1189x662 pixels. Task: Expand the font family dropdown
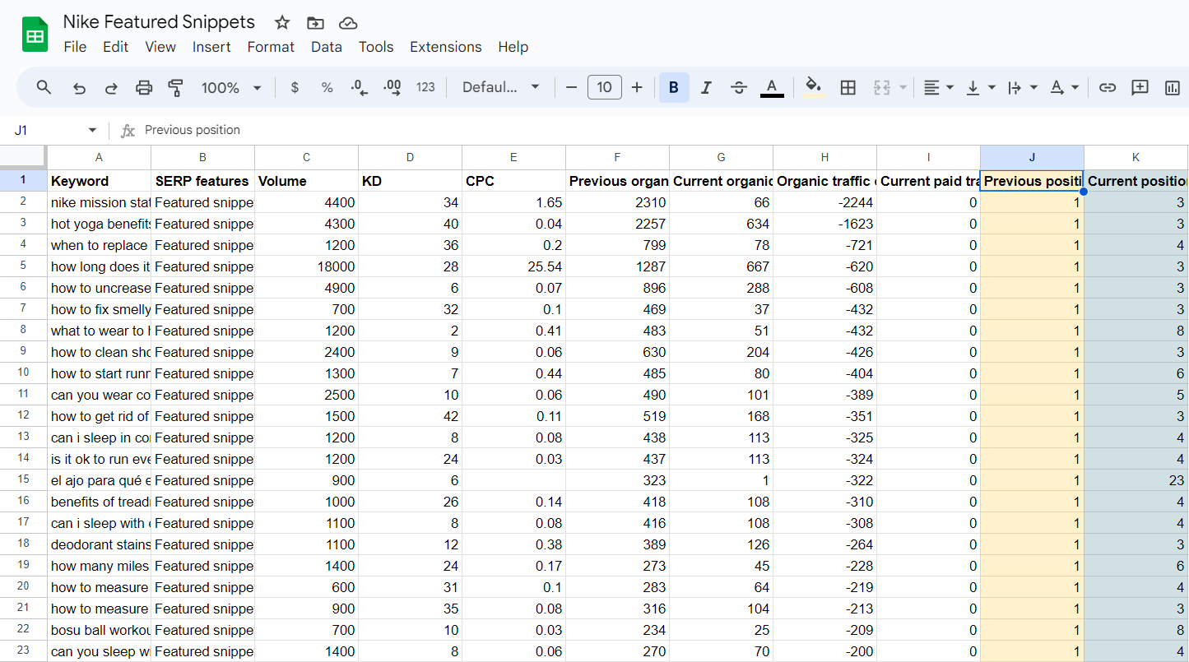(x=500, y=87)
